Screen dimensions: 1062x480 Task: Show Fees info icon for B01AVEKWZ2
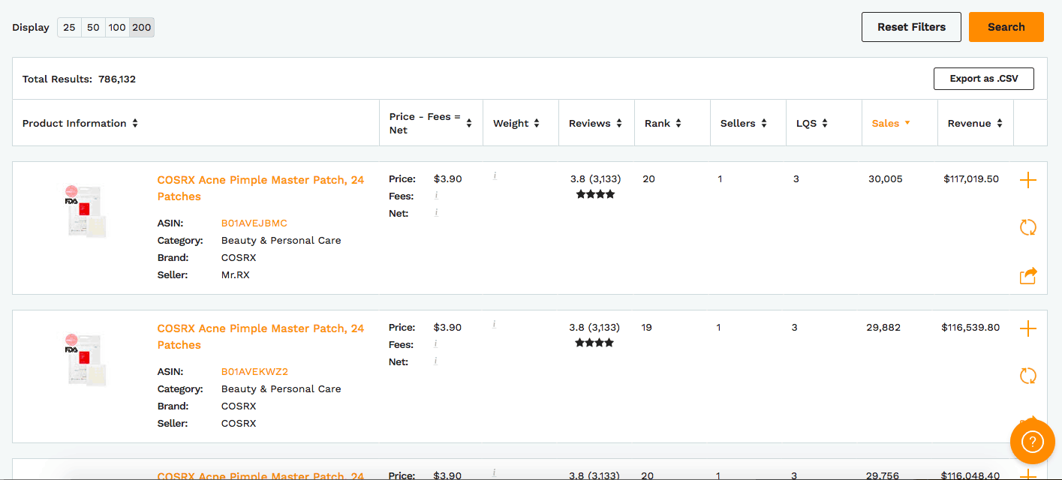tap(436, 343)
